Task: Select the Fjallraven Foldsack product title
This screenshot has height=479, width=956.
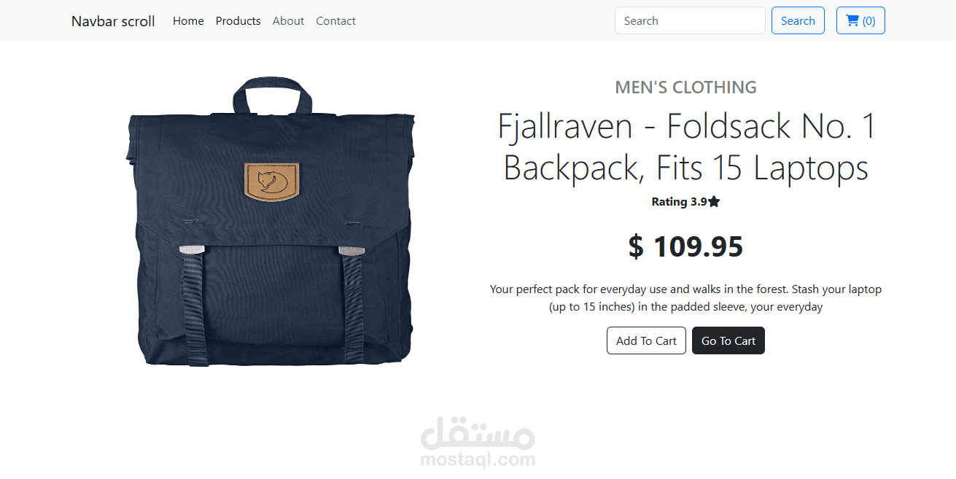Action: (x=686, y=147)
